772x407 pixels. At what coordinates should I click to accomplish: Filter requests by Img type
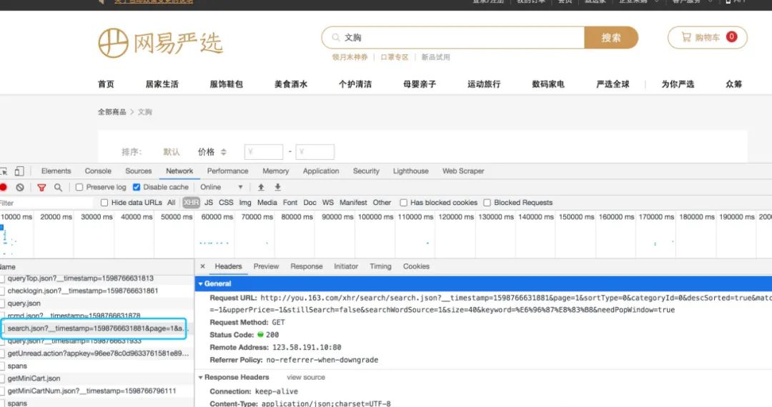(245, 203)
